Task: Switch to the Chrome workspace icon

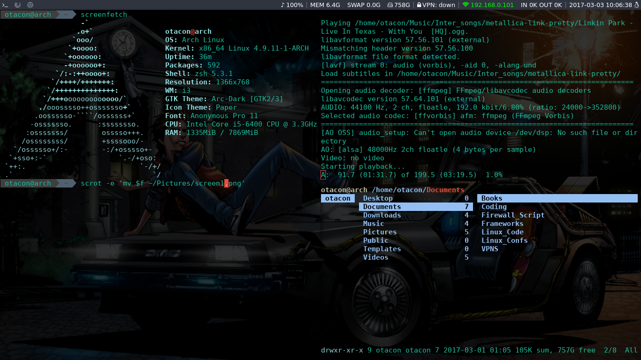Action: click(x=31, y=5)
